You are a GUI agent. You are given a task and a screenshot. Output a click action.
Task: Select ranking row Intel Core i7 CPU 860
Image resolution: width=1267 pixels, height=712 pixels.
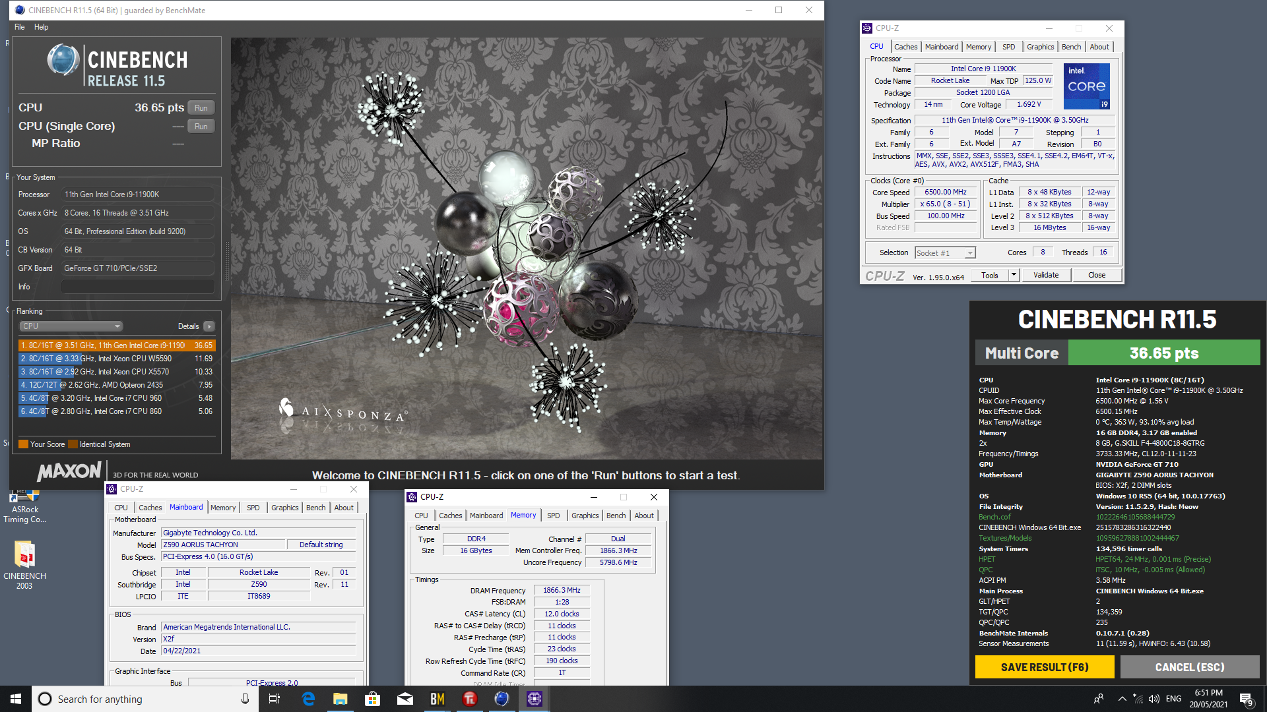[x=116, y=411]
